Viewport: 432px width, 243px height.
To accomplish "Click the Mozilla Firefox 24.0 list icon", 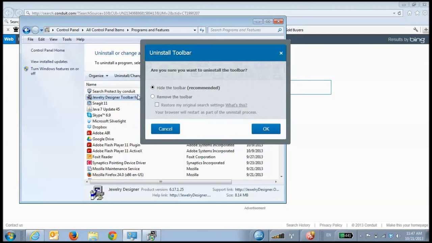I will 89,175.
